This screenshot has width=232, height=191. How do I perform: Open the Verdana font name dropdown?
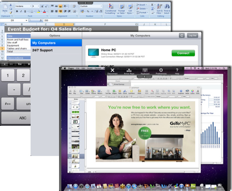[31, 6]
